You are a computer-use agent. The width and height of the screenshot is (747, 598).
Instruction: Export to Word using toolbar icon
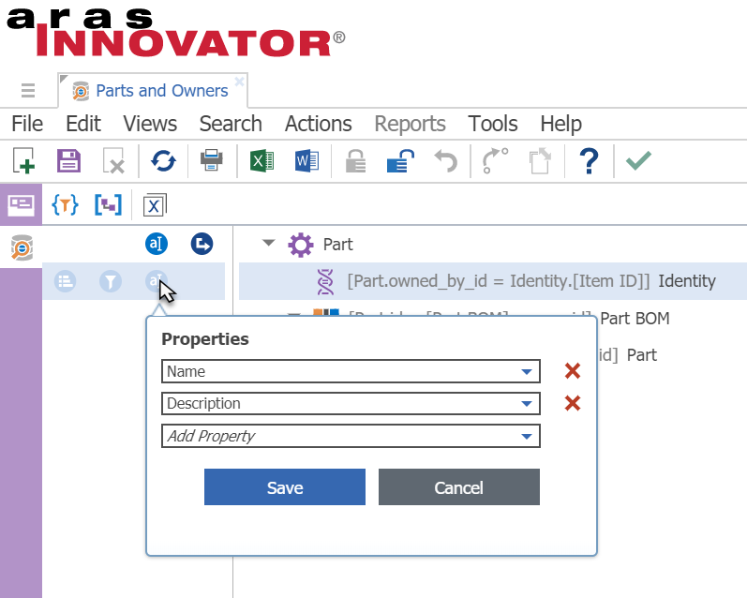pyautogui.click(x=306, y=161)
